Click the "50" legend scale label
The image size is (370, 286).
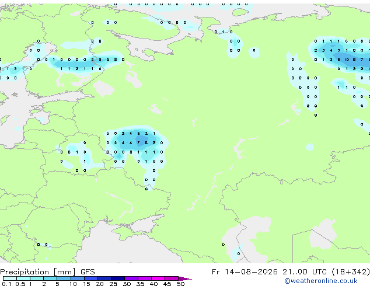[x=180, y=284]
